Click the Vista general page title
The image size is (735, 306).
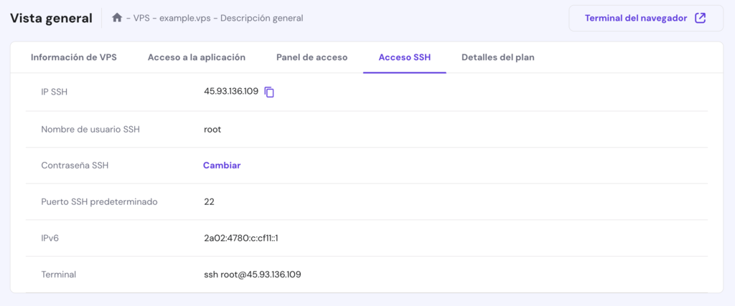coord(51,18)
